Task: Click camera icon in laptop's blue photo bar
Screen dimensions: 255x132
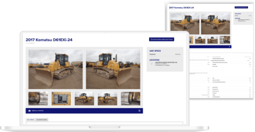Action: tap(29, 111)
